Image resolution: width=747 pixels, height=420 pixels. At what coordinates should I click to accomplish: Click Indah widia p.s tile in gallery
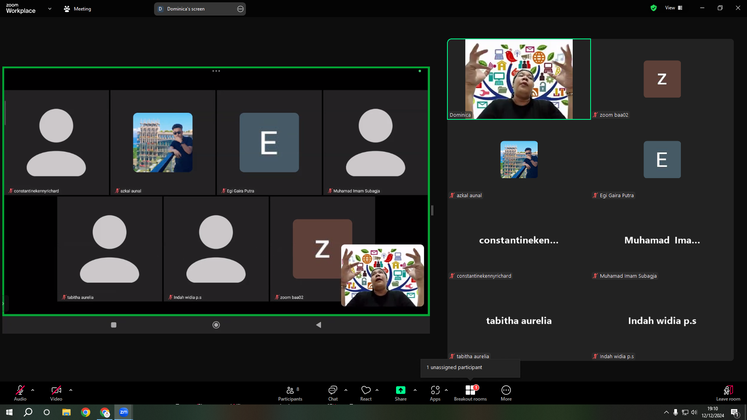[x=662, y=320]
